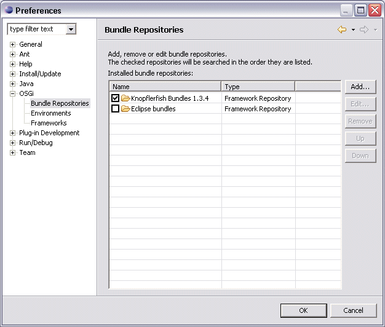This screenshot has width=385, height=327.
Task: Sort by the Name column header
Action: pos(165,87)
